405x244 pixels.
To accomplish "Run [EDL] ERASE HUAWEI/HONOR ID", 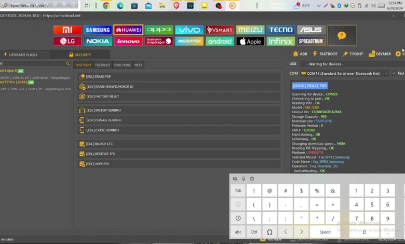I will [179, 87].
